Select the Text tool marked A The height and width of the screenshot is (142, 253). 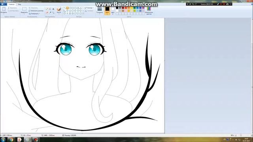[53, 9]
